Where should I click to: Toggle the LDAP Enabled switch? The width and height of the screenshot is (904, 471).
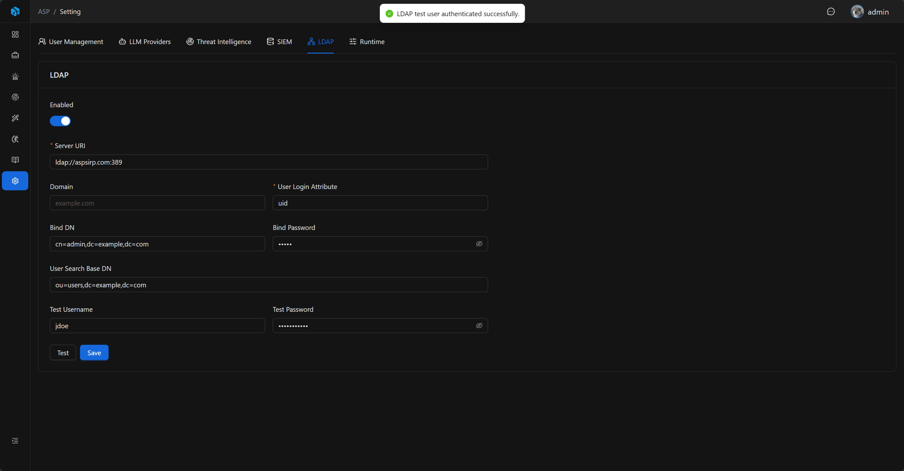pyautogui.click(x=60, y=121)
